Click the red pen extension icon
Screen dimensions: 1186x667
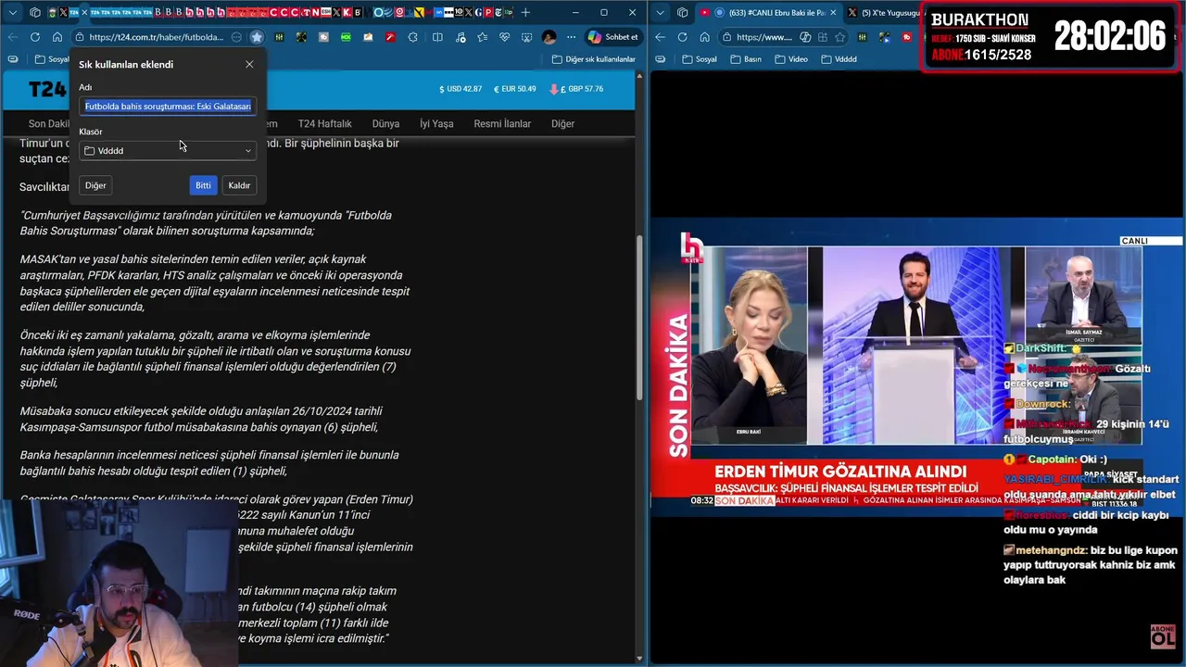coord(389,37)
